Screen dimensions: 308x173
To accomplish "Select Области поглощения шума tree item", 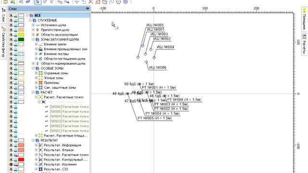I will tap(64, 59).
